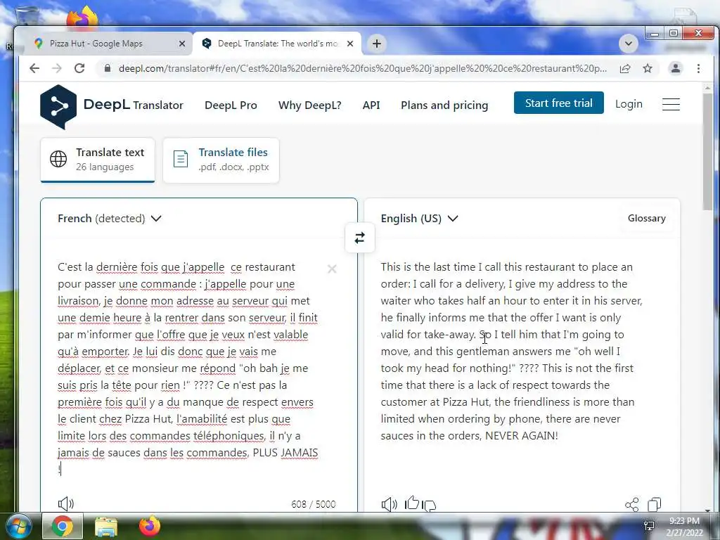Close the Pizza Hut Google Maps tab
720x540 pixels.
(182, 44)
